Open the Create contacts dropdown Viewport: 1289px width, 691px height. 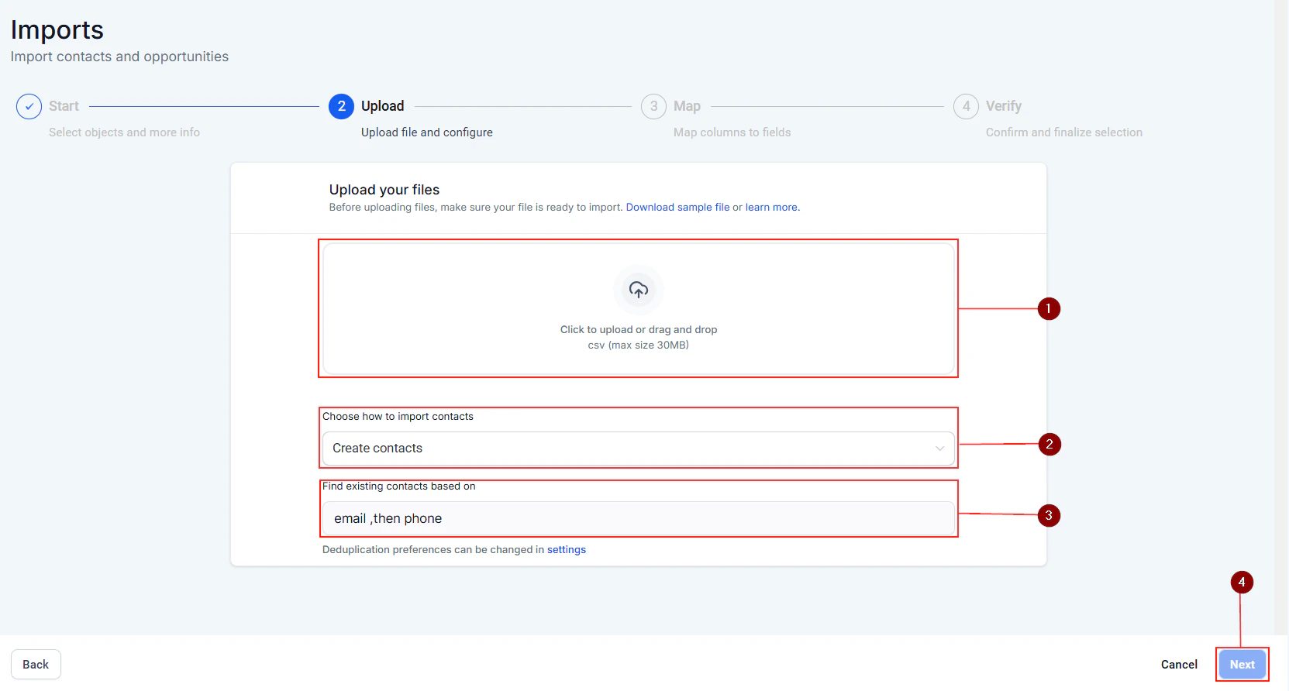(x=639, y=449)
